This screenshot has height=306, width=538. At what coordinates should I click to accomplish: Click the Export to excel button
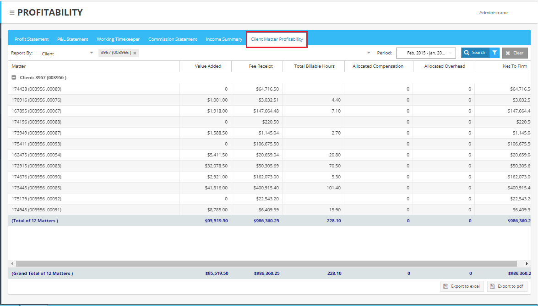[462, 286]
